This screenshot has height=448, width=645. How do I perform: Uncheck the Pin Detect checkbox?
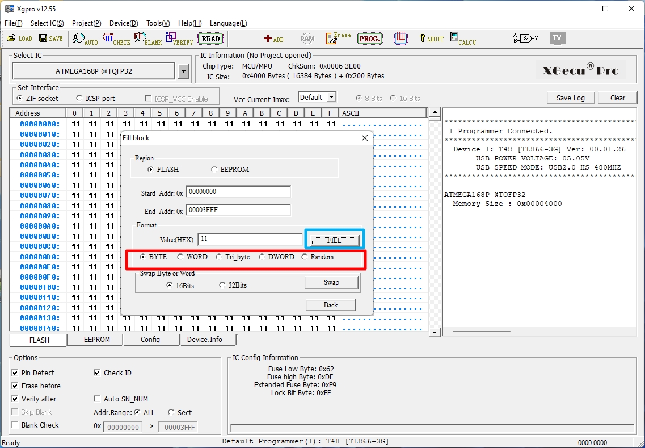(15, 373)
